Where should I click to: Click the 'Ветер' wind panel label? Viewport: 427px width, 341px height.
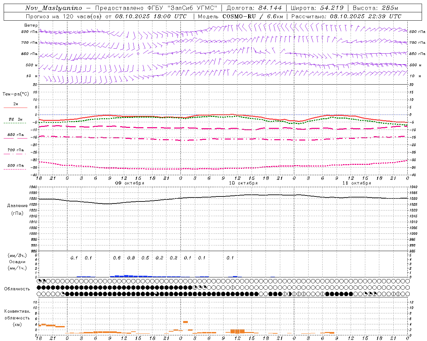click(x=31, y=25)
